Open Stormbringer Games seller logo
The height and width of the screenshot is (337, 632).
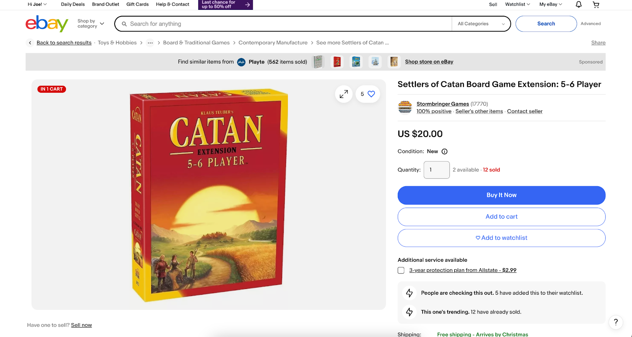point(405,107)
